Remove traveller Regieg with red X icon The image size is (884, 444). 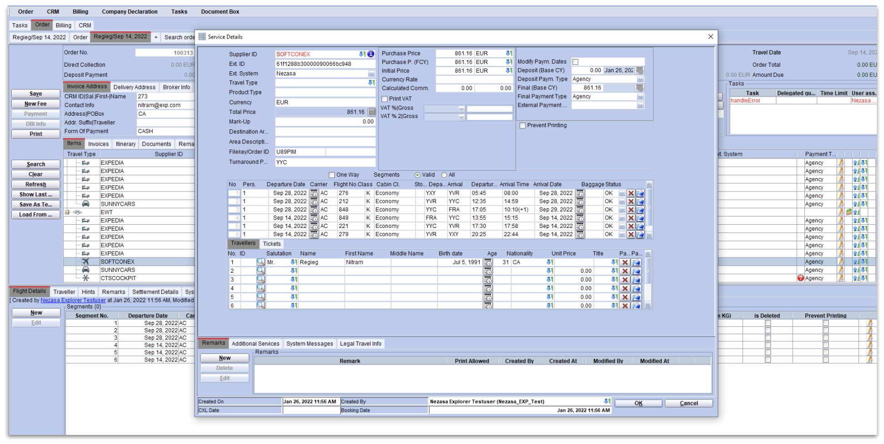625,262
